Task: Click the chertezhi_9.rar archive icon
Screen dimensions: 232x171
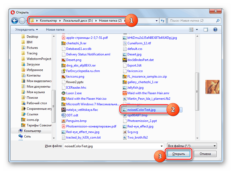Action: click(64, 43)
